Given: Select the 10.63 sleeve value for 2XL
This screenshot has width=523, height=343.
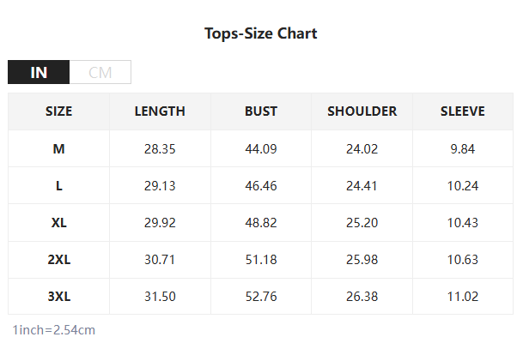Looking at the screenshot, I should coord(463,259).
